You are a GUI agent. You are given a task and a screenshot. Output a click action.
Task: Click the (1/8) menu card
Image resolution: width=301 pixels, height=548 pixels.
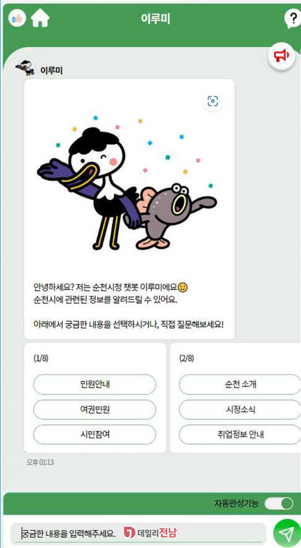point(95,398)
